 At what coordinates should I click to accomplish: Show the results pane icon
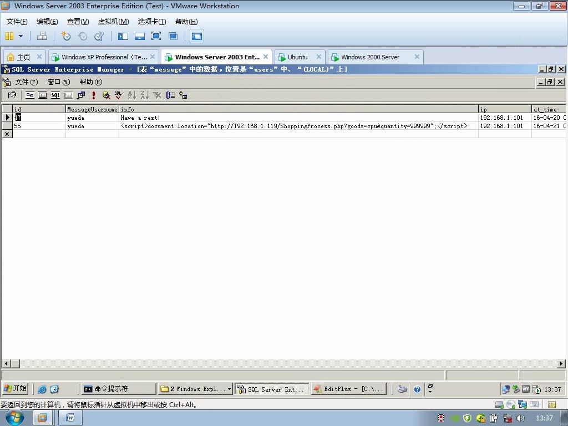(x=68, y=95)
